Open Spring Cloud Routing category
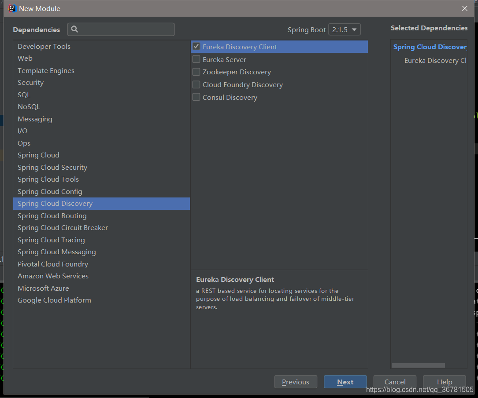 (x=101, y=216)
